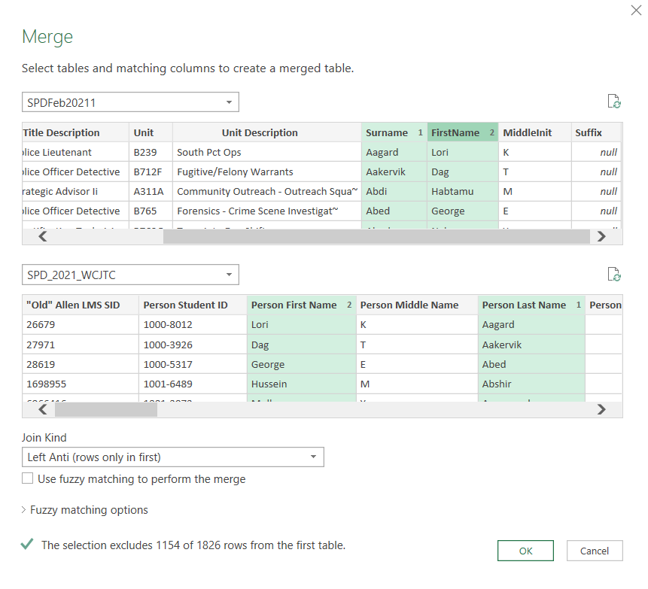Click refresh preview icon for SPDFeb20211 table
This screenshot has width=648, height=589.
614,102
